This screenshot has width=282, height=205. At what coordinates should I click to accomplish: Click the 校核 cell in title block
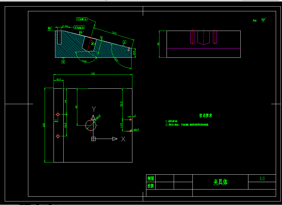(151, 186)
